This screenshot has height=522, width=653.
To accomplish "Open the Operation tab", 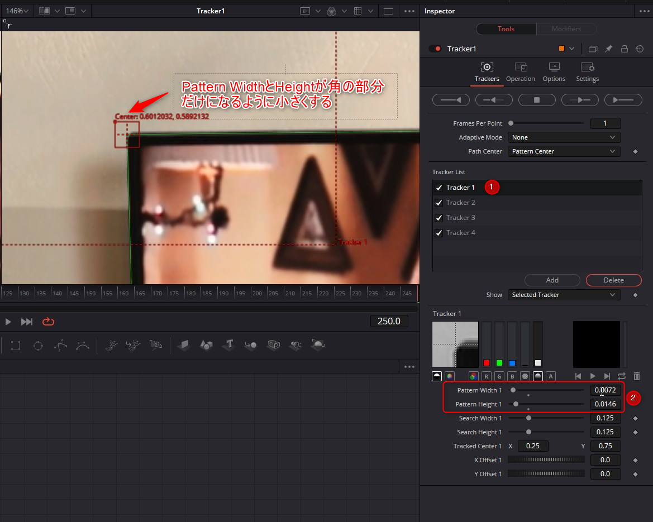I will click(521, 73).
